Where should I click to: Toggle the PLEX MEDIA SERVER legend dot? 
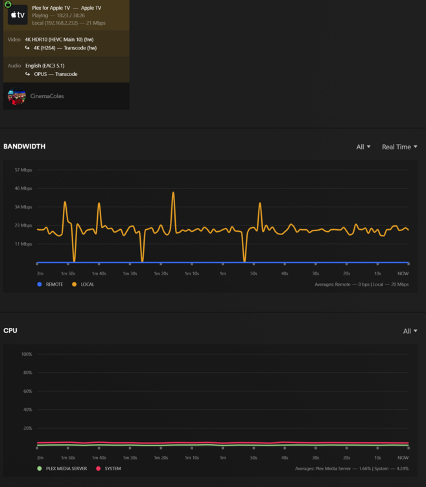coord(40,468)
